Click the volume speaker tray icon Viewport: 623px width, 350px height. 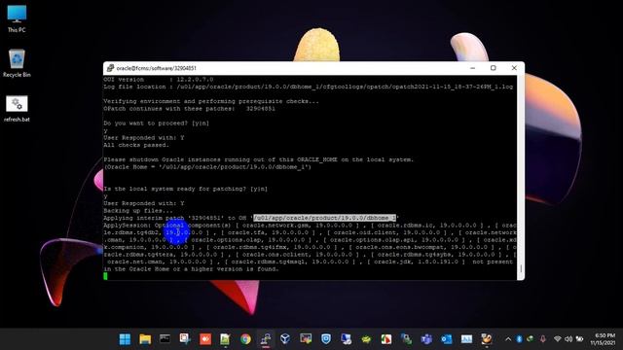pyautogui.click(x=568, y=339)
